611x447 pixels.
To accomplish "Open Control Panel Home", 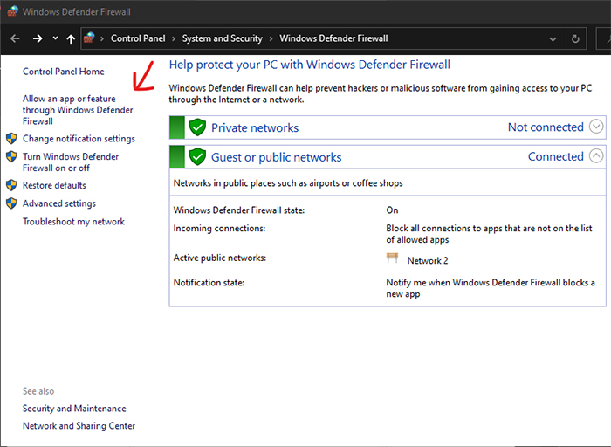I will pyautogui.click(x=64, y=72).
